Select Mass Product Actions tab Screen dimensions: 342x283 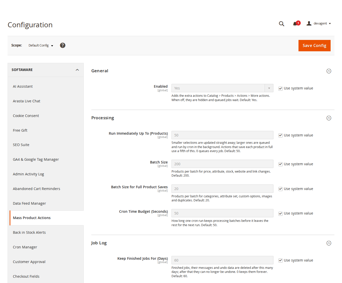47,218
